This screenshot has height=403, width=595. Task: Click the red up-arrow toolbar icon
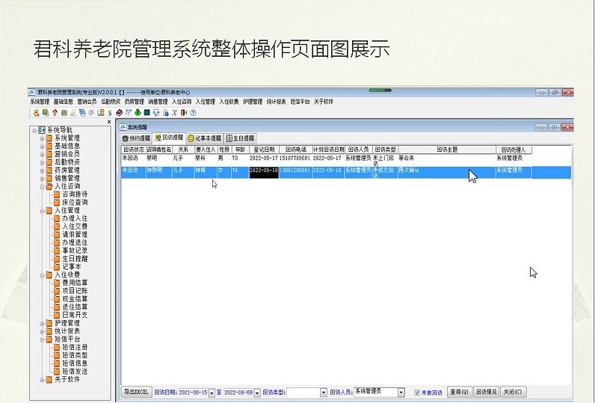click(55, 113)
